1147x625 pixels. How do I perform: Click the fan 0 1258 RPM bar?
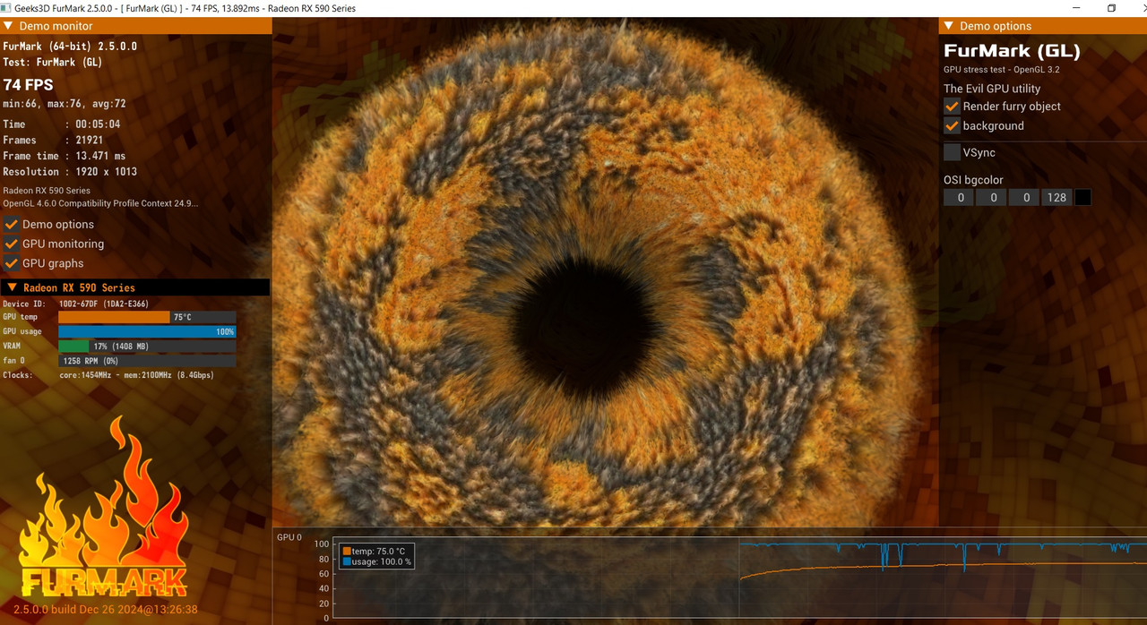[x=147, y=361]
